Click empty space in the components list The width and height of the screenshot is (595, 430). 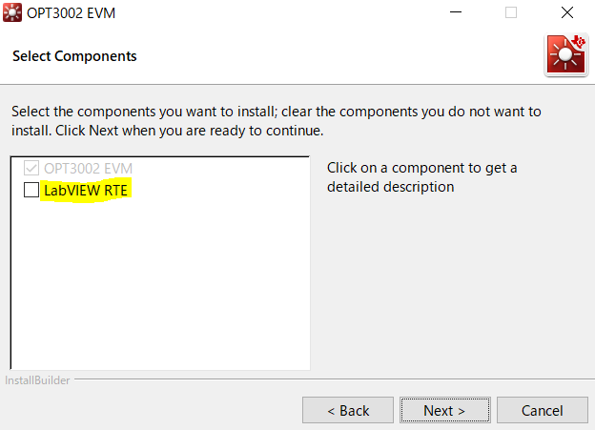[159, 286]
